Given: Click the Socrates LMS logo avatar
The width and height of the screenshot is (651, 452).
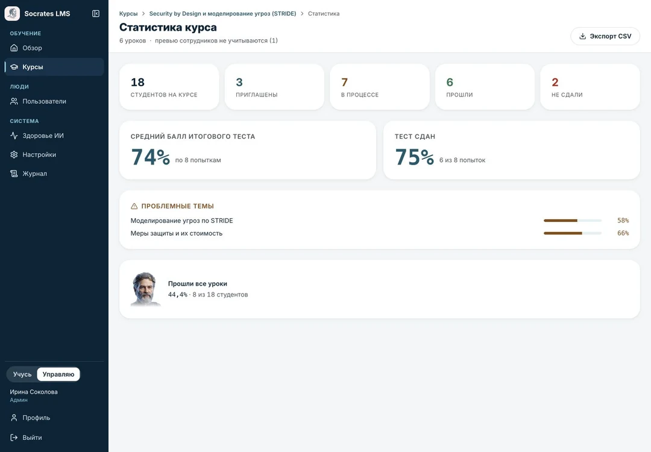Looking at the screenshot, I should tap(12, 14).
